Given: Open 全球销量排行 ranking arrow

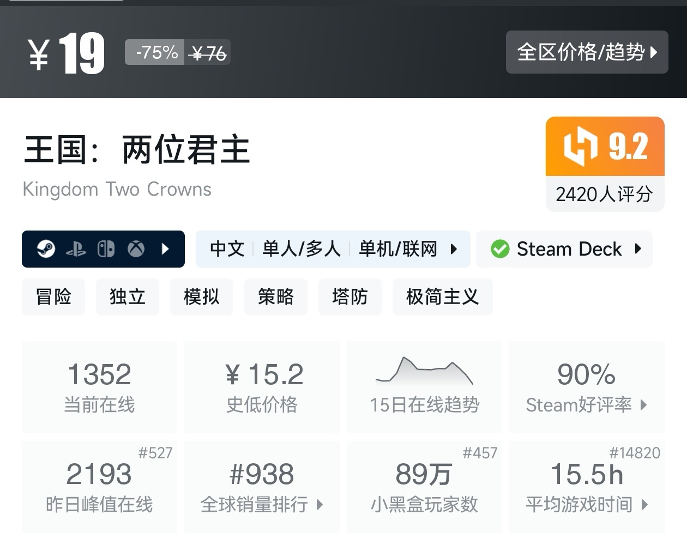Looking at the screenshot, I should coord(320,505).
